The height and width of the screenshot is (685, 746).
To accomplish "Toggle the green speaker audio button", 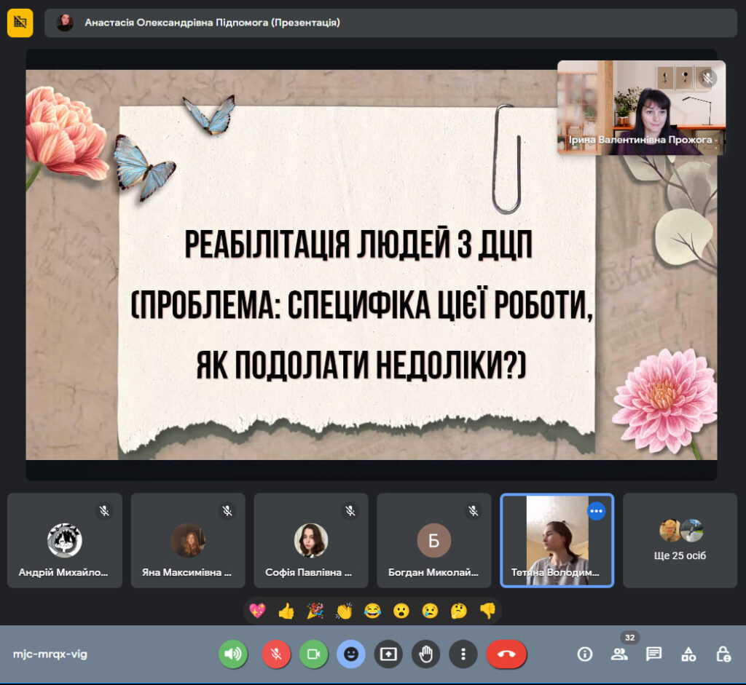I will (233, 654).
